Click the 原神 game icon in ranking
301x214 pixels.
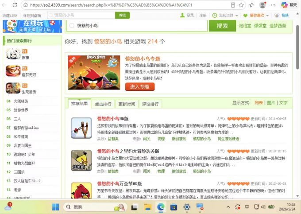point(13,54)
